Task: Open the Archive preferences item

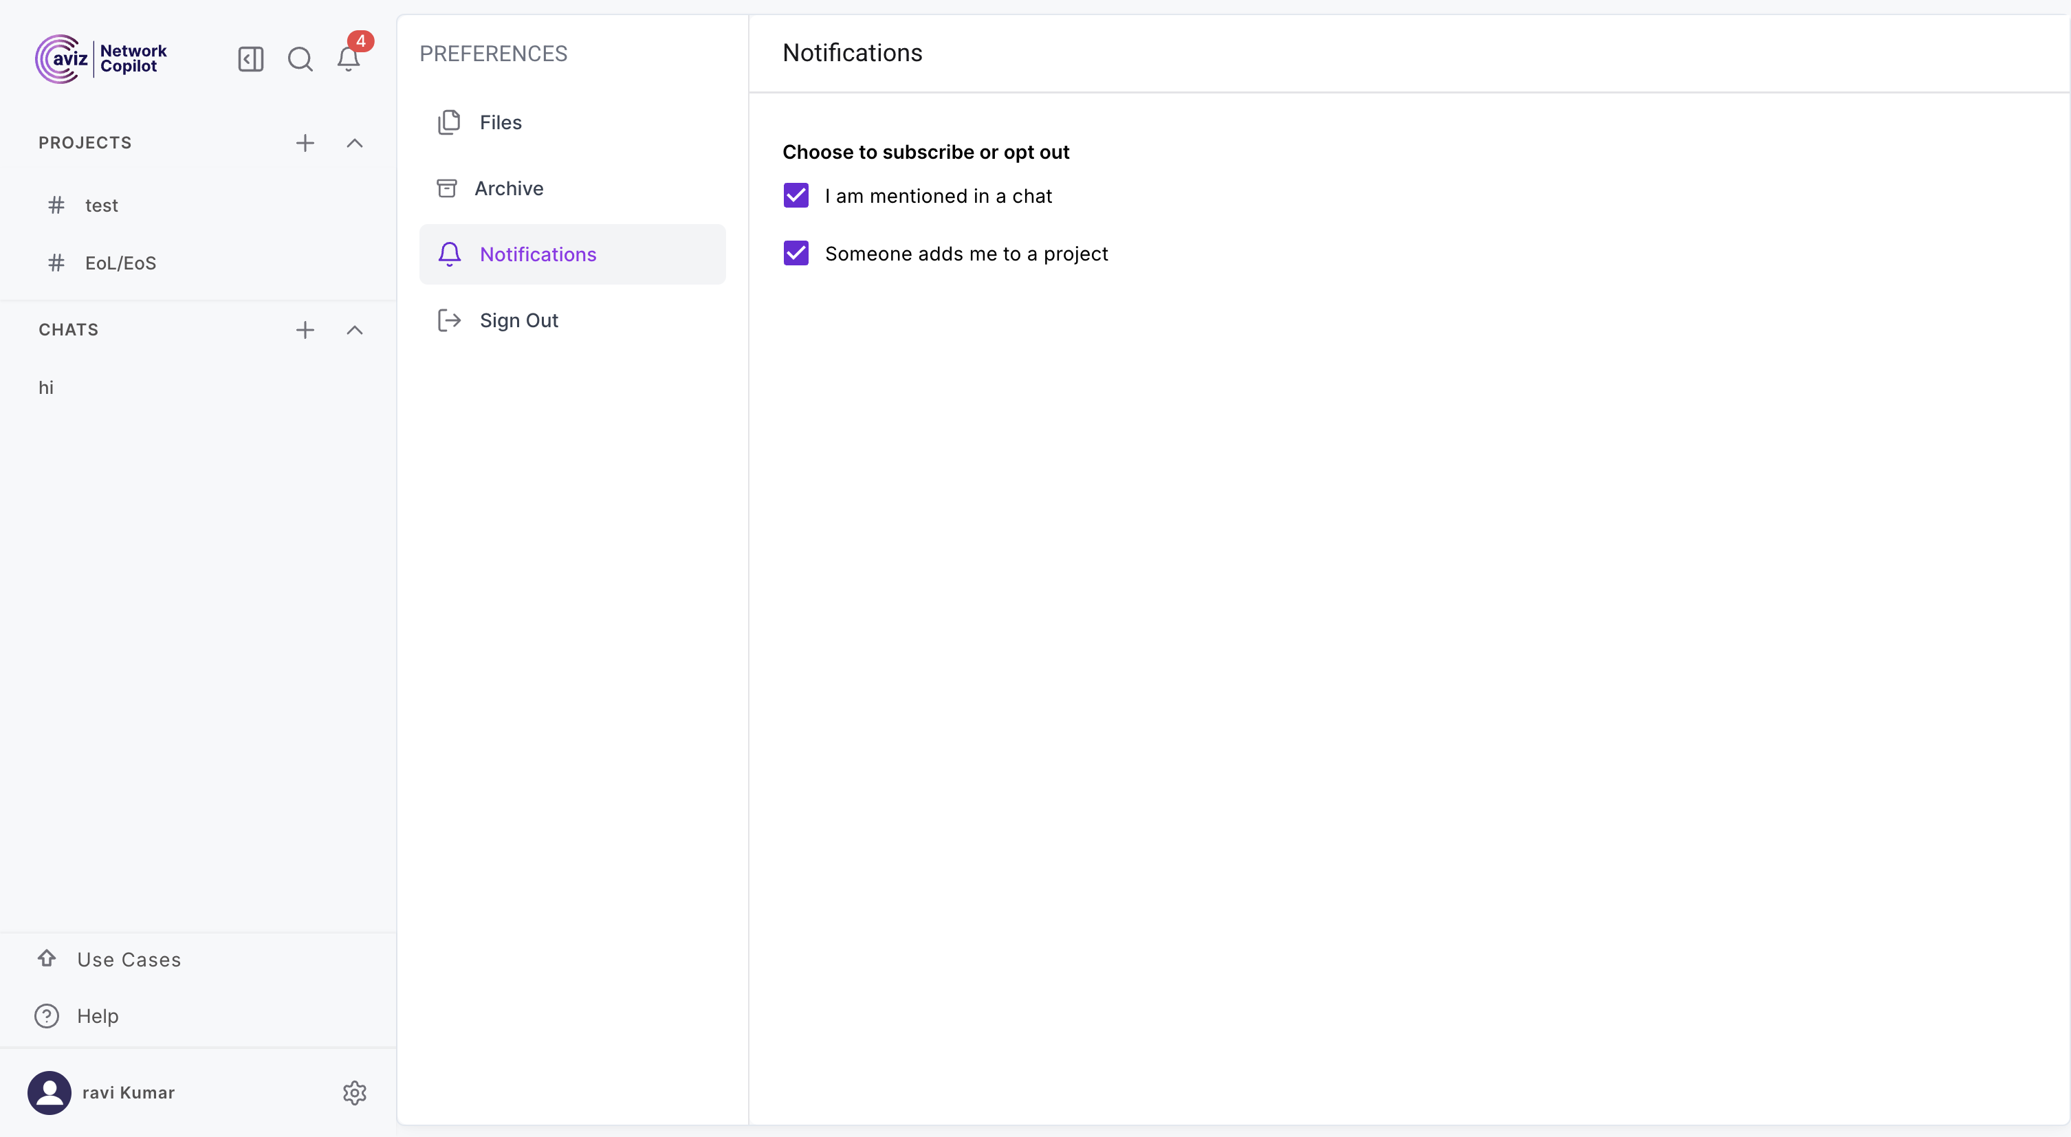Action: click(508, 188)
